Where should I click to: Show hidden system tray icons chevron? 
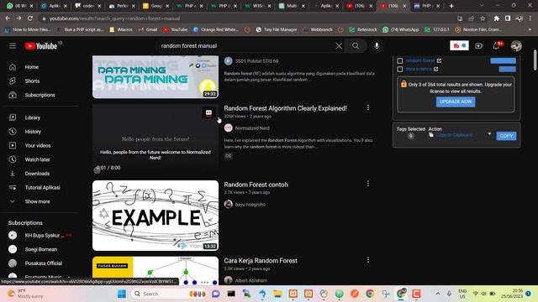tap(438, 294)
